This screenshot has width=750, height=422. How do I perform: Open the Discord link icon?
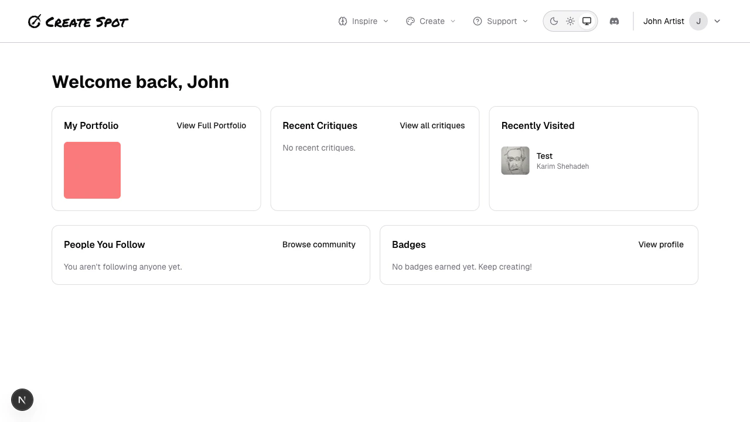point(614,21)
